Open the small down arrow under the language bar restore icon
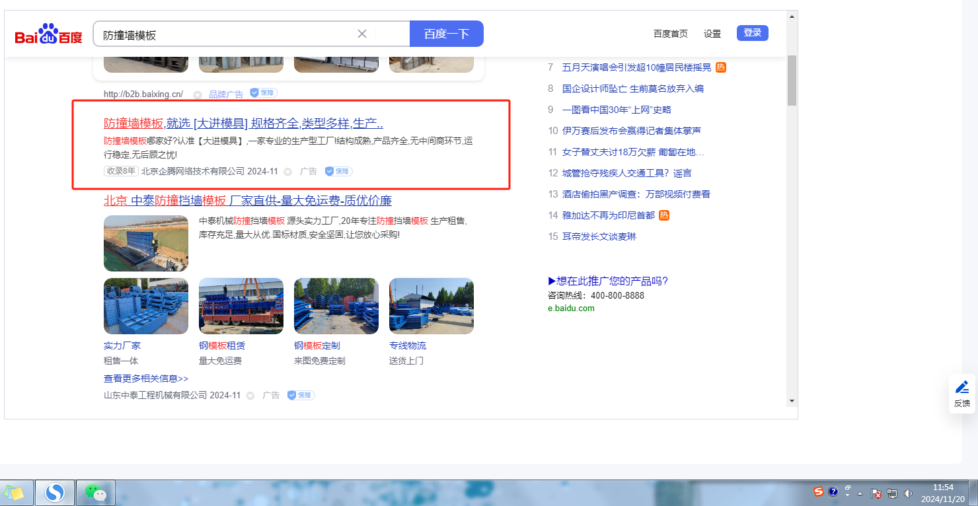Screen dimensions: 978x506 pyautogui.click(x=847, y=495)
